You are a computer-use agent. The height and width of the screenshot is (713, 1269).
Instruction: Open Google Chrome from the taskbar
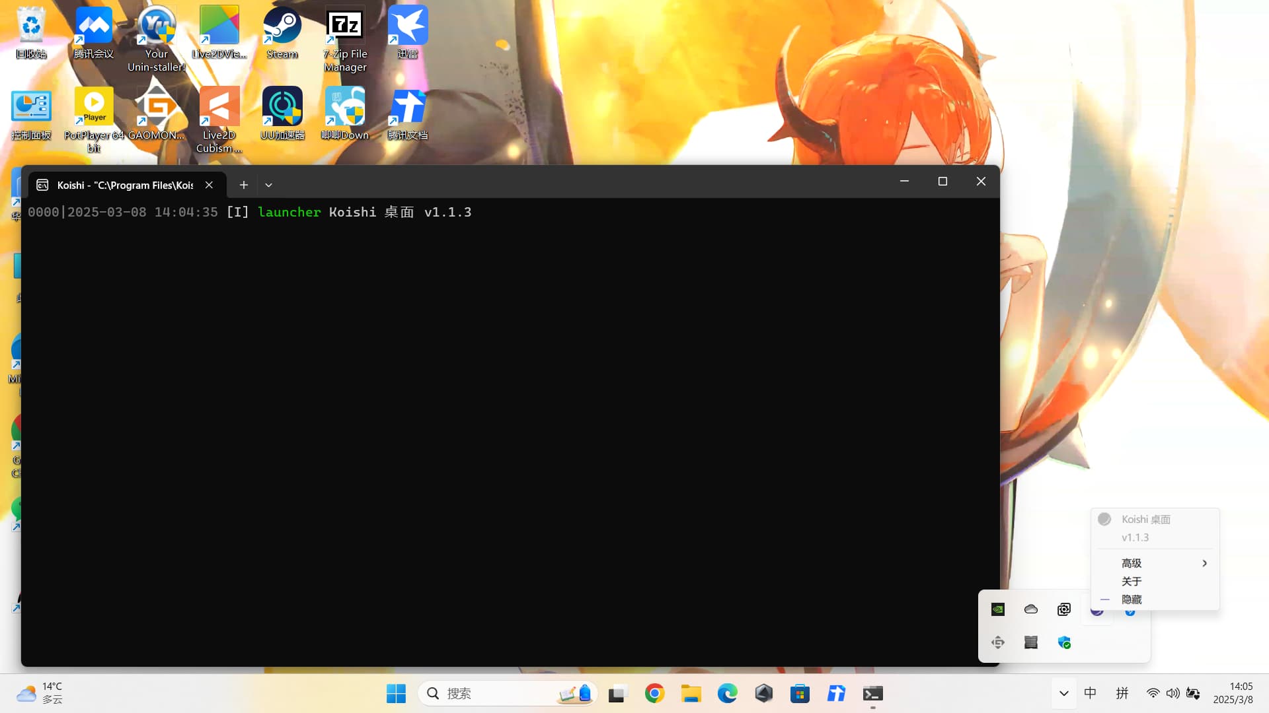pyautogui.click(x=654, y=693)
